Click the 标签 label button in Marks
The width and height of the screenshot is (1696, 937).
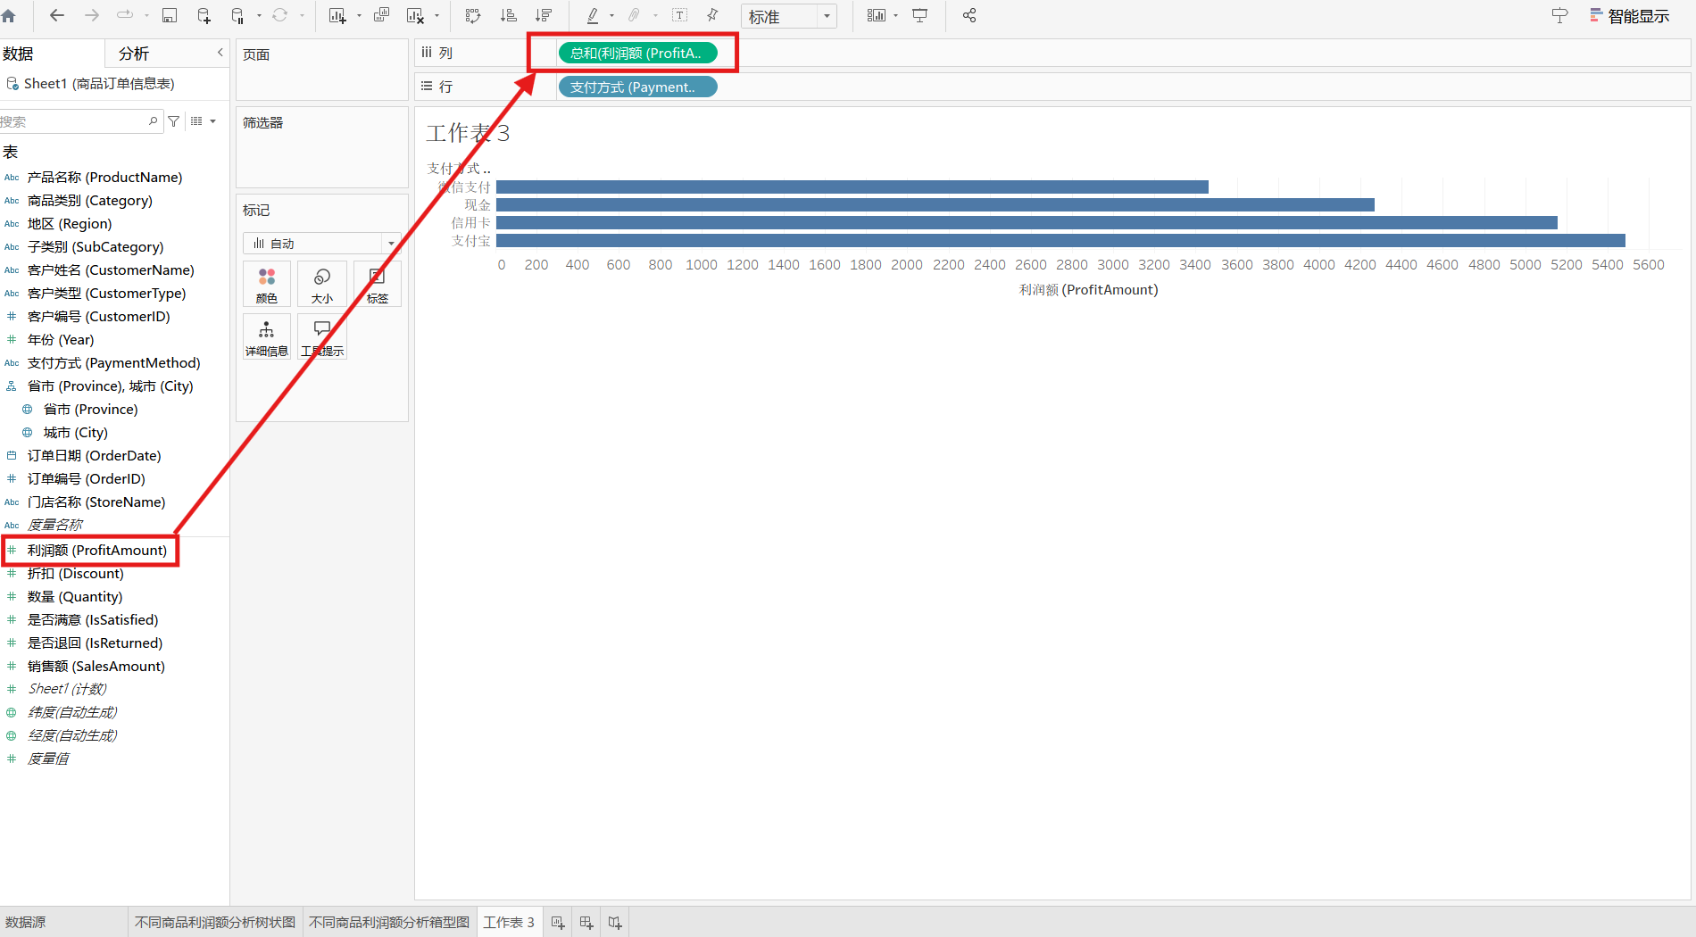(x=377, y=285)
